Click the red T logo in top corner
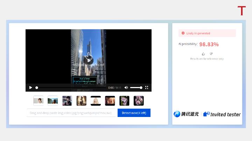 241,11
